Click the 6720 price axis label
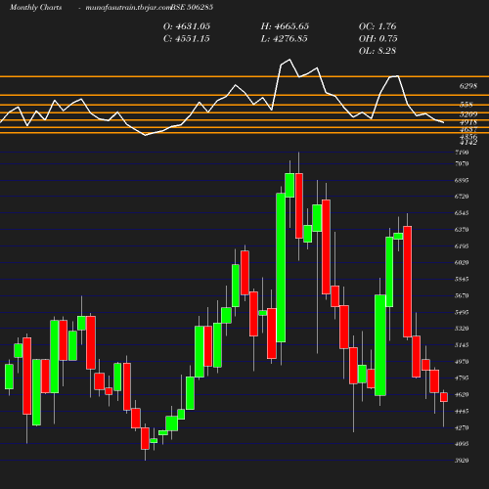 tap(462, 197)
